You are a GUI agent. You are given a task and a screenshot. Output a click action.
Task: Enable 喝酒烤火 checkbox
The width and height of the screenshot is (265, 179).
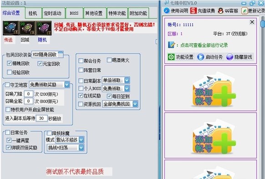coord(109,60)
